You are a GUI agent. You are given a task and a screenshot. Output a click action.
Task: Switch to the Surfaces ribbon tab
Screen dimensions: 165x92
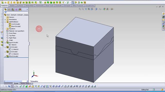click(x=20, y=6)
